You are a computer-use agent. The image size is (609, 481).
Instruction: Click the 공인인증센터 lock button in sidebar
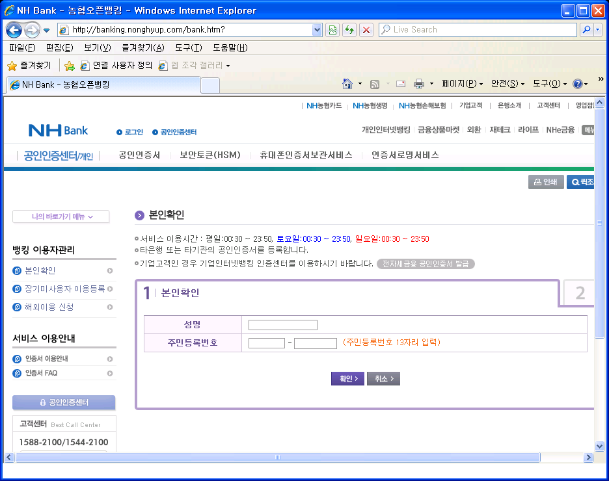click(x=64, y=402)
